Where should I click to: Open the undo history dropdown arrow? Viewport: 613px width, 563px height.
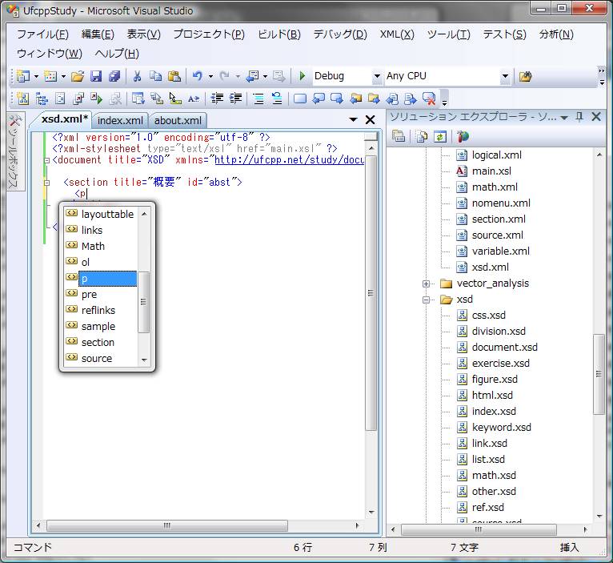(x=210, y=77)
